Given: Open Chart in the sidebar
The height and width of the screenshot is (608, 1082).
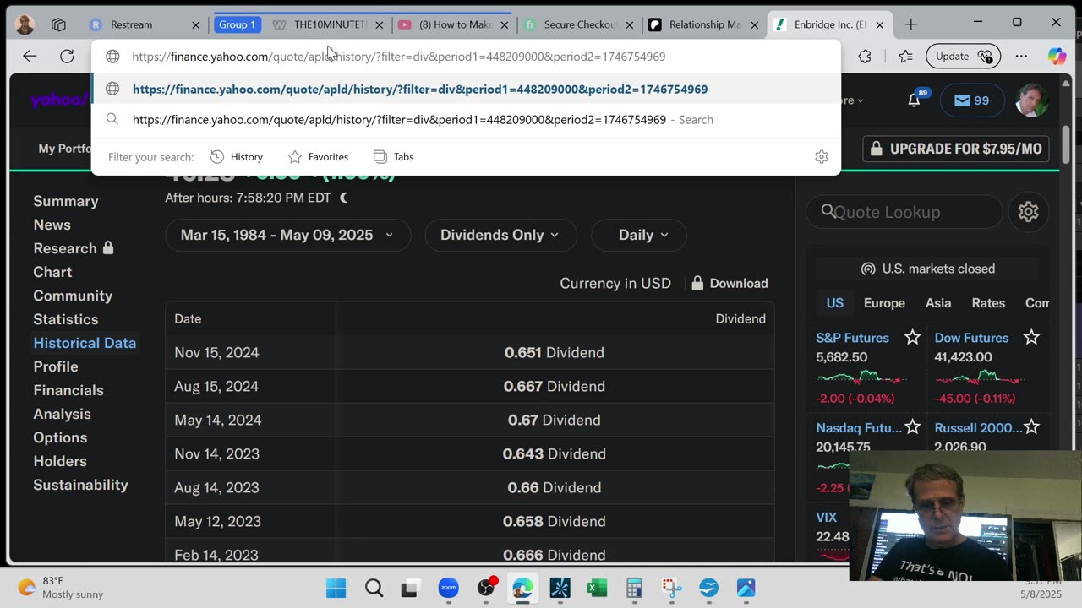Looking at the screenshot, I should point(52,272).
